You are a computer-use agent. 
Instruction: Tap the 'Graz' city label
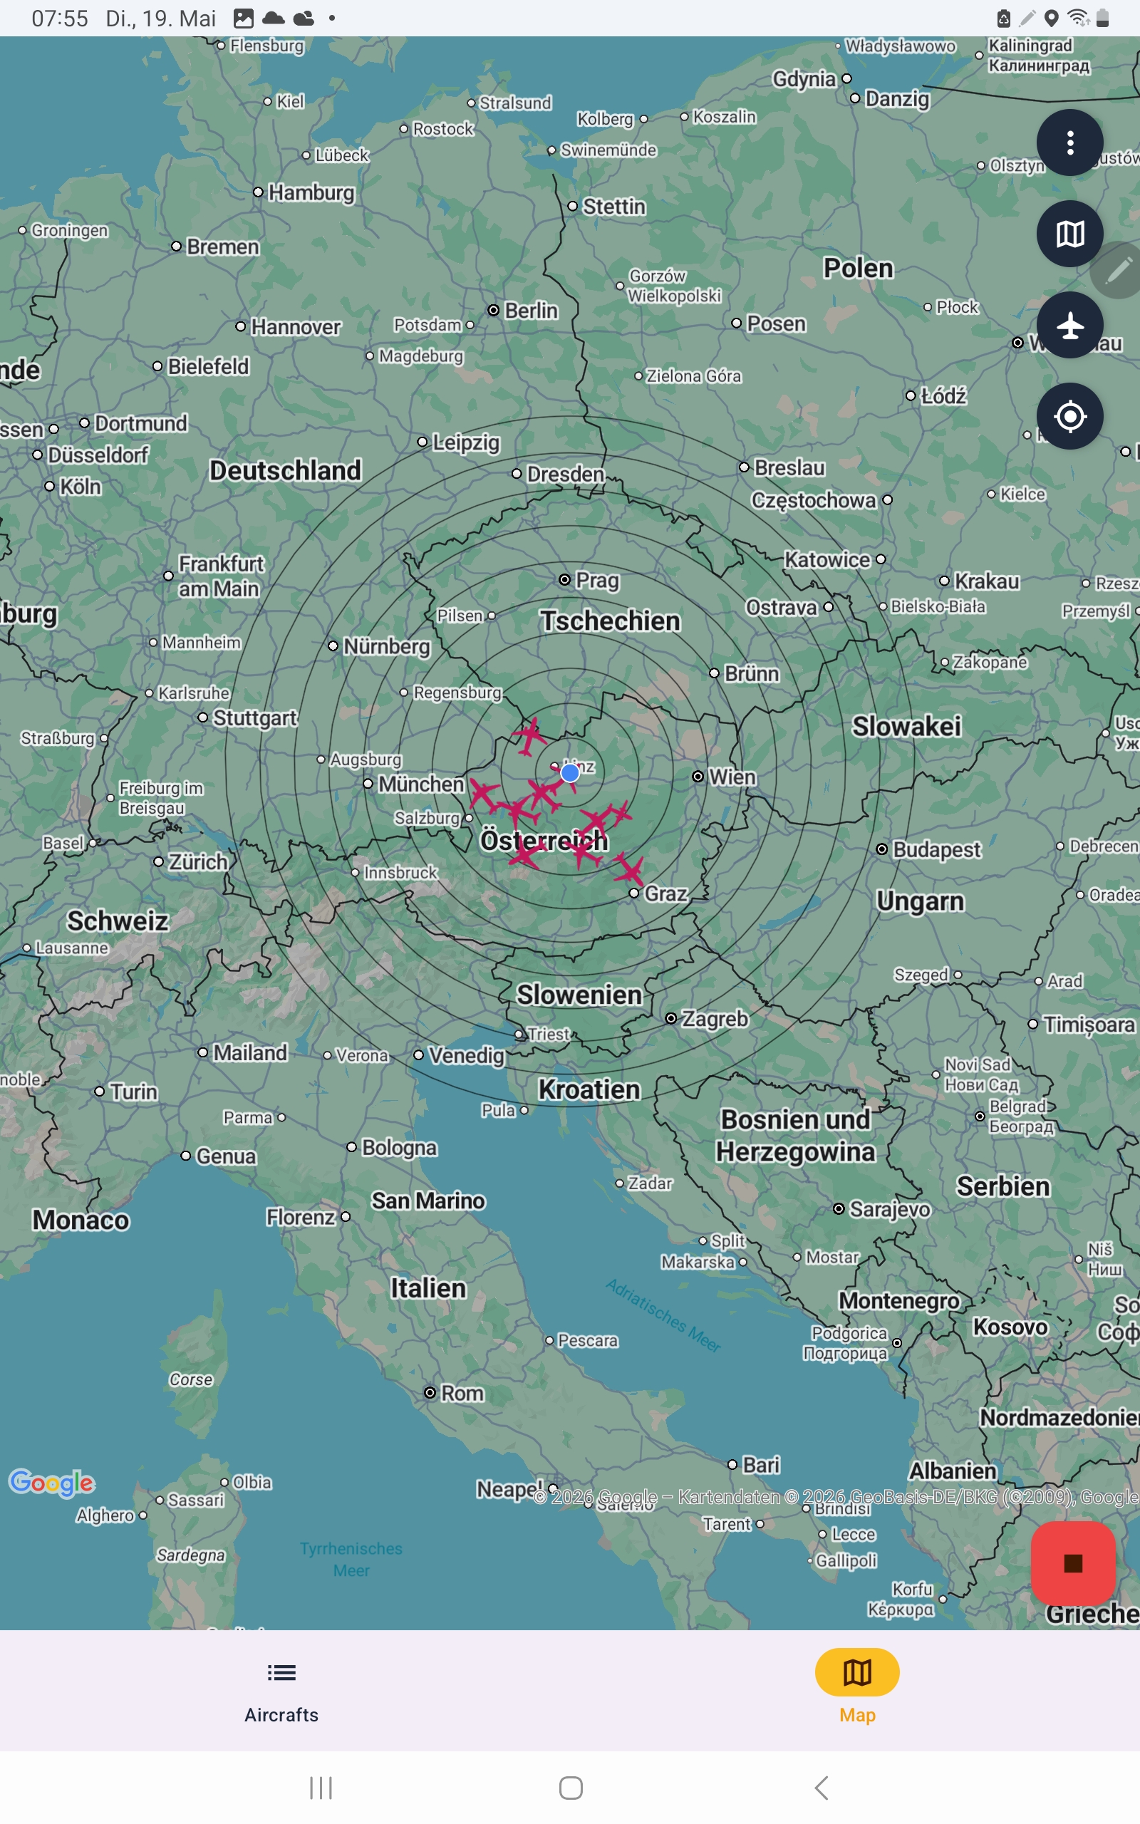click(665, 893)
